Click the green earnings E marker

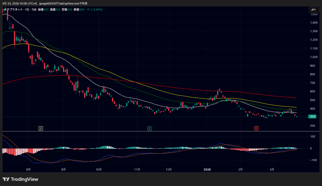[x=150, y=128]
